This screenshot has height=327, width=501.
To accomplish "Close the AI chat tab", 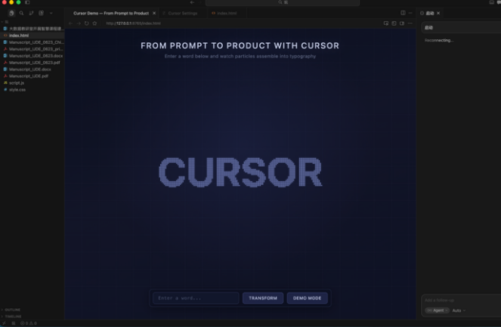I will (438, 13).
